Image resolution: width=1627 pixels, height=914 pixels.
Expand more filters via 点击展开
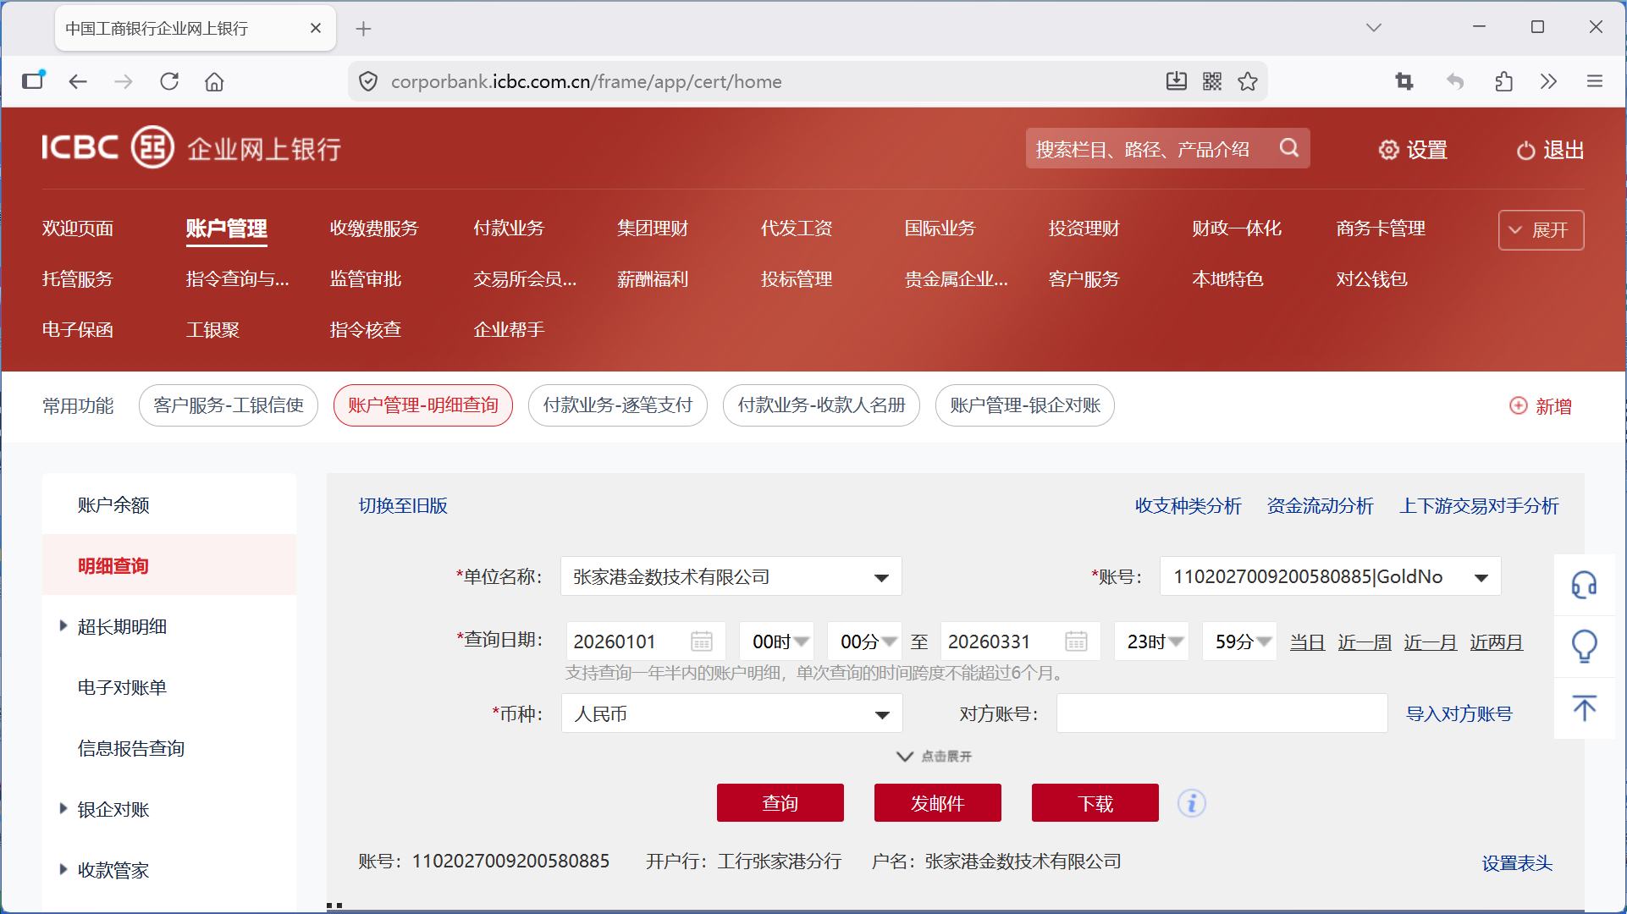(935, 756)
